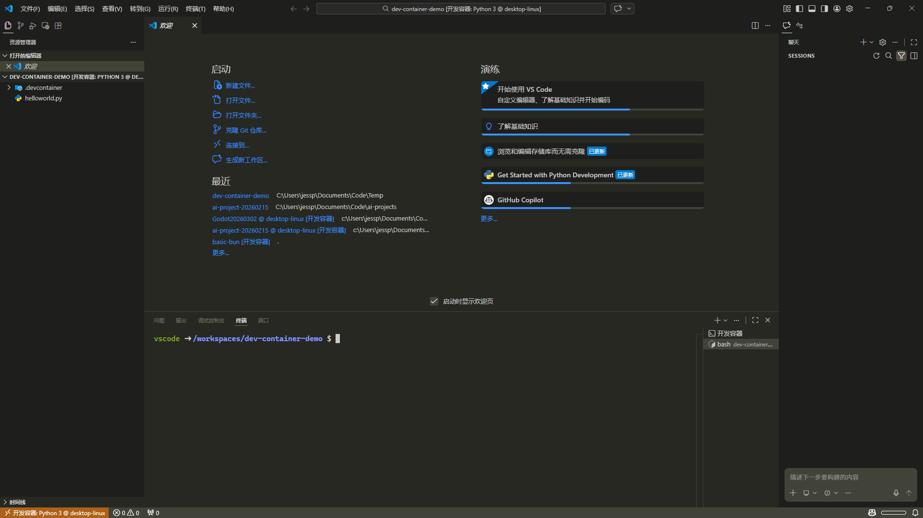Switch to the 端口 panel tab

(263, 321)
